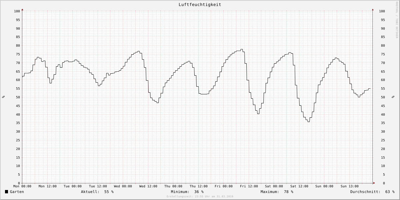
Task: Click the black Garten legend color box
Action: [6, 192]
